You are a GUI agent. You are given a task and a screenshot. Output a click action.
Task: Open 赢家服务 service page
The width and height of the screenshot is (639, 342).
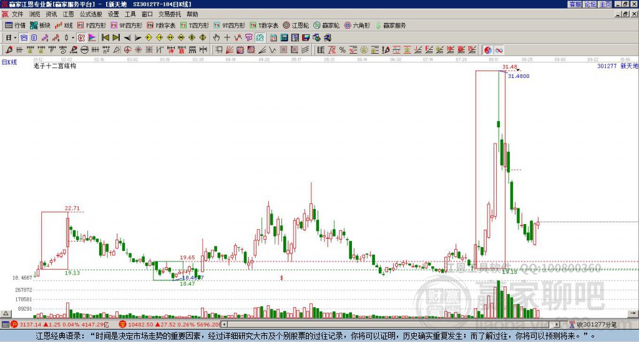[391, 25]
